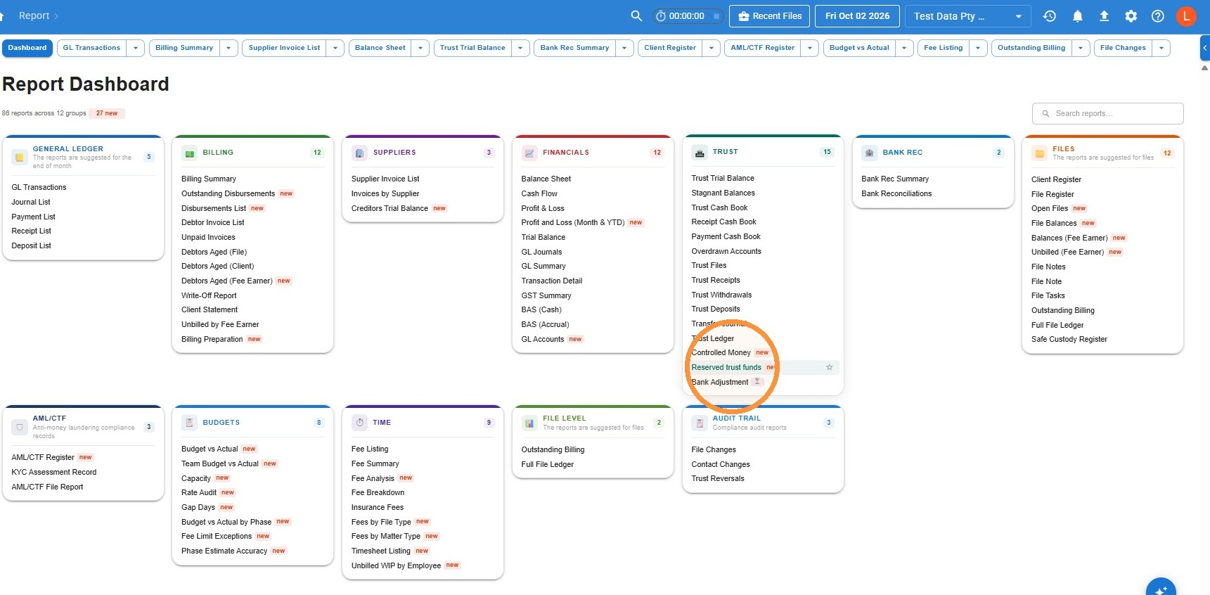Click the Audit Trail group icon

coord(700,423)
